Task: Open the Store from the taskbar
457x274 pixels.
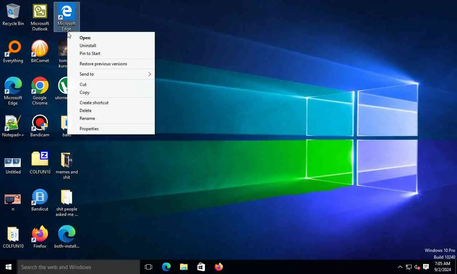Action: coord(201,267)
